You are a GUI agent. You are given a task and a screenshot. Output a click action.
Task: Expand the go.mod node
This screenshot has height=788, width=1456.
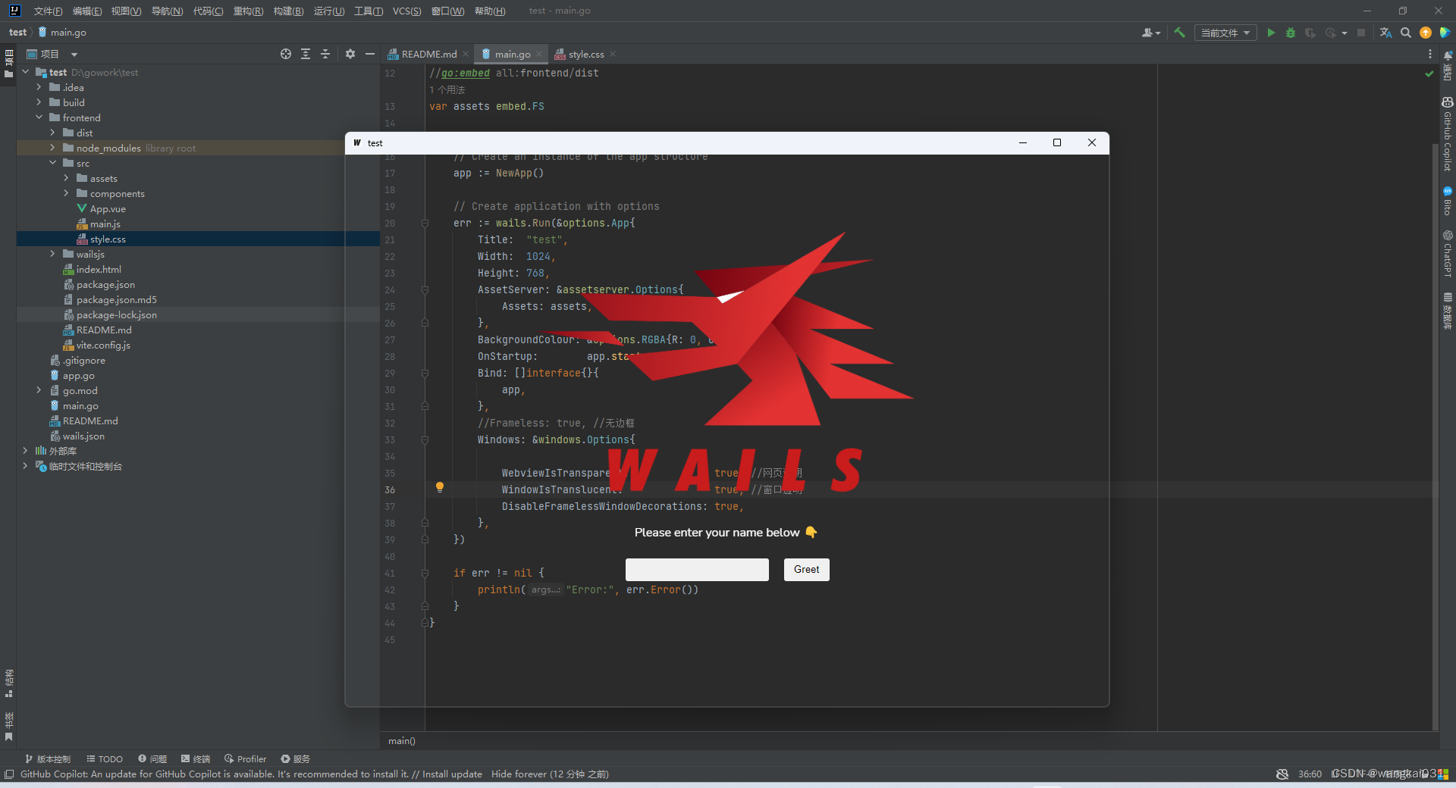pos(39,390)
